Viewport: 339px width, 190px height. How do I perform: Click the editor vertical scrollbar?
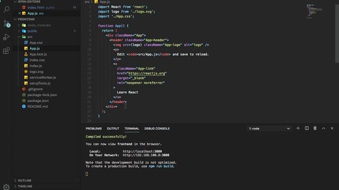[x=337, y=33]
